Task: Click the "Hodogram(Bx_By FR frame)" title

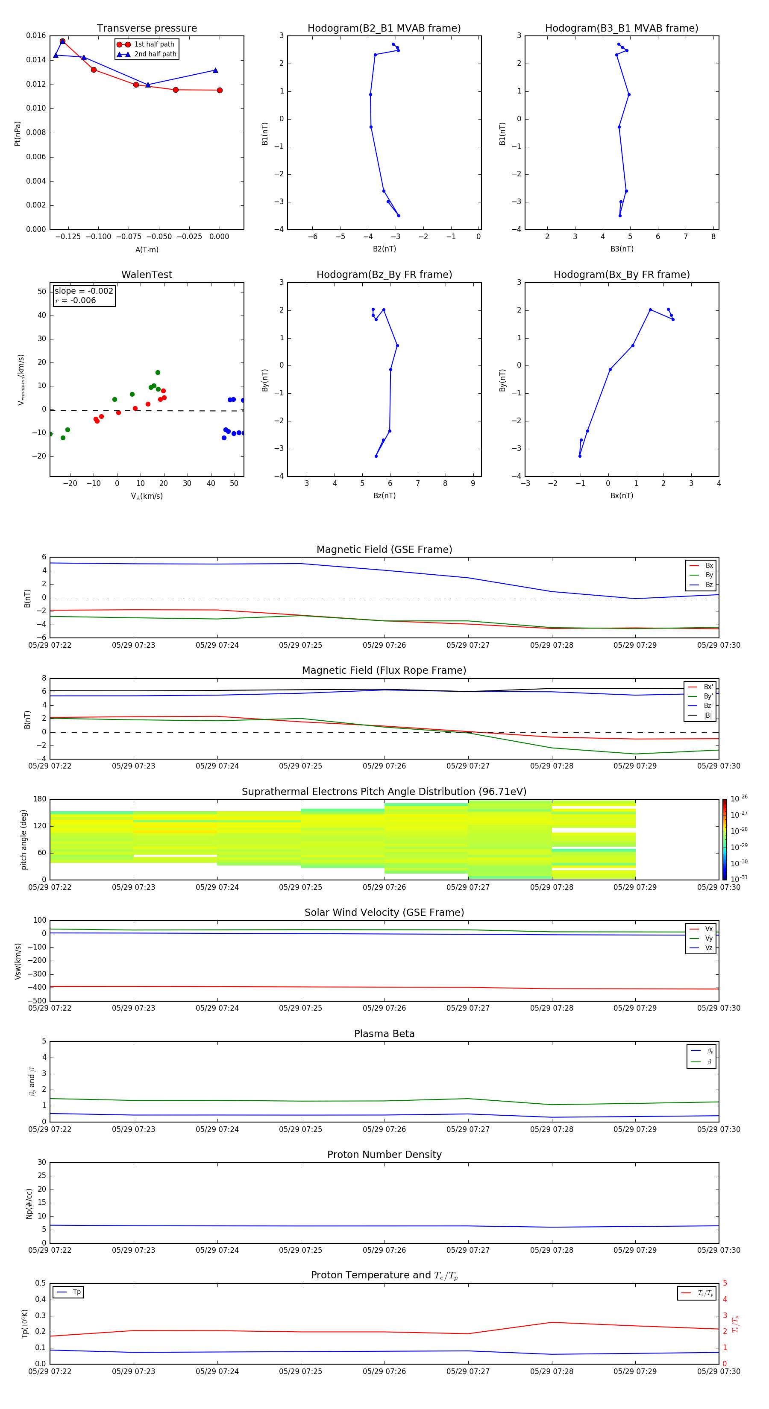Action: coord(622,275)
